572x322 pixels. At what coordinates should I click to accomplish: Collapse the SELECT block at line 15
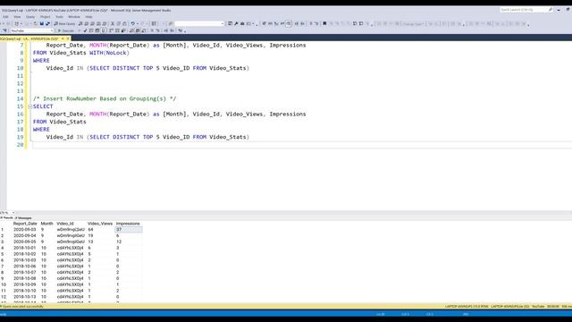pyautogui.click(x=29, y=106)
